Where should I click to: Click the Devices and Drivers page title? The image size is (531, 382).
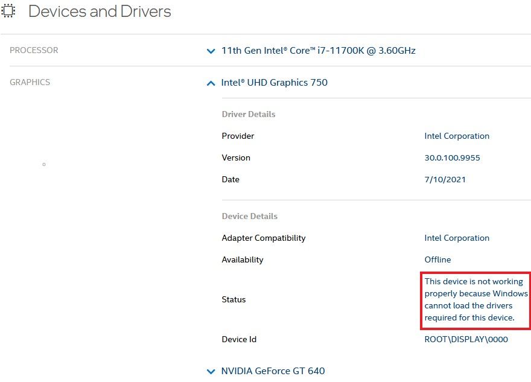[x=98, y=11]
